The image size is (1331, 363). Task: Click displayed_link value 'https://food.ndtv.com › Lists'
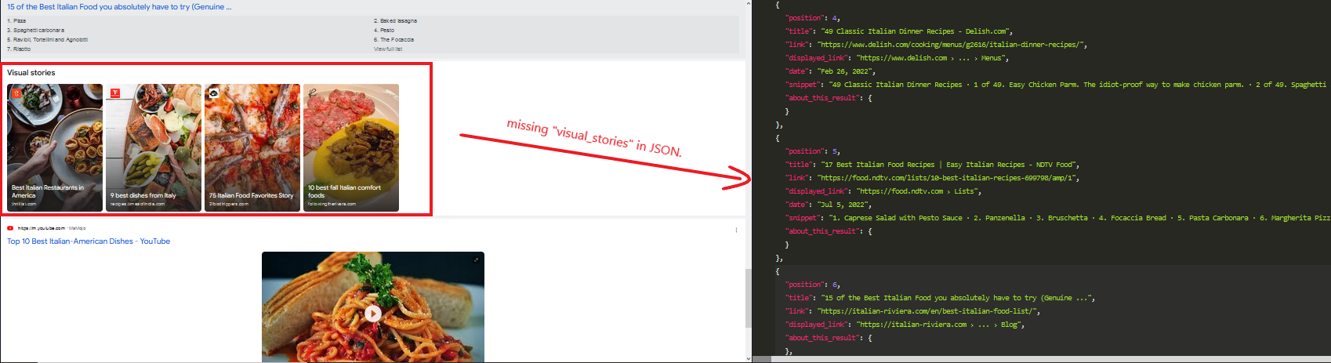(918, 191)
